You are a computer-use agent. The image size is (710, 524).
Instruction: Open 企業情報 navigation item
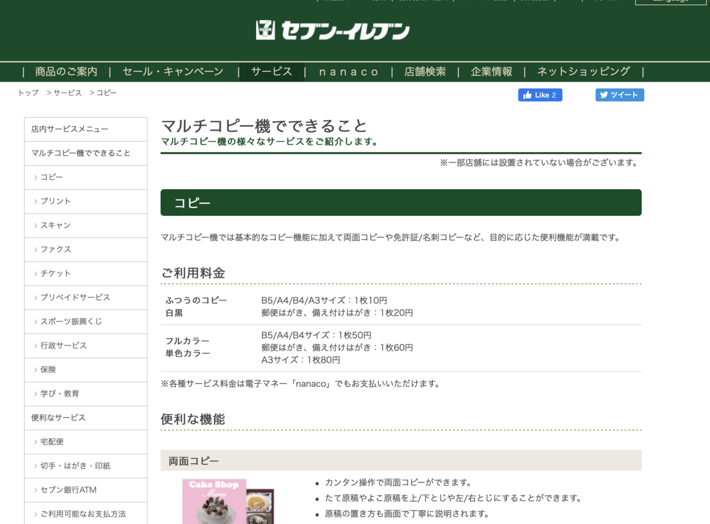(x=492, y=72)
